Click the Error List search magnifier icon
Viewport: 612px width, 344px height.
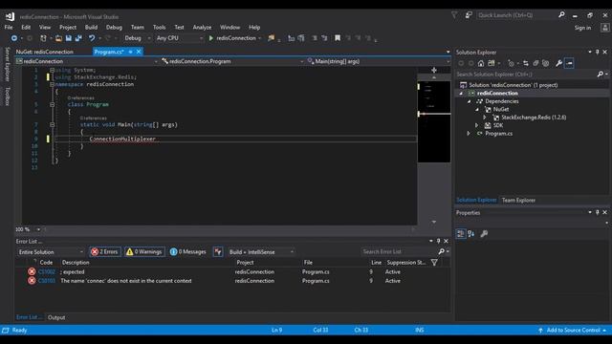click(442, 251)
